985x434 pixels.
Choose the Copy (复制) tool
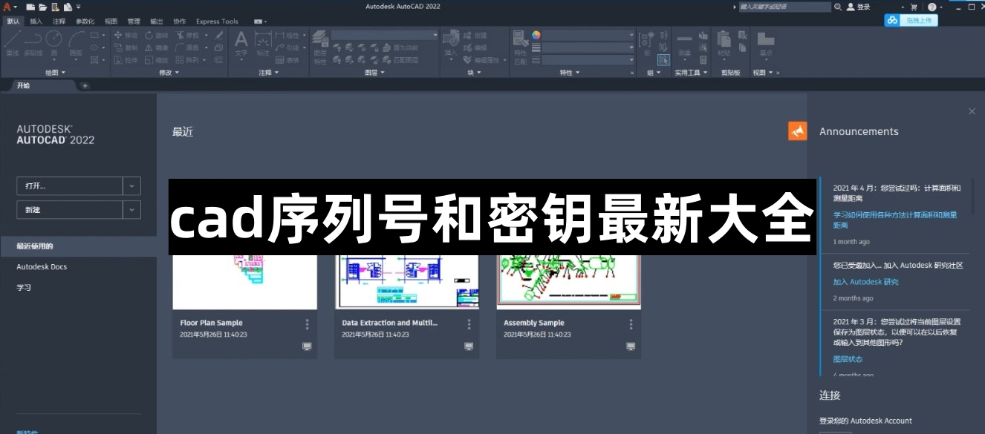click(x=126, y=47)
